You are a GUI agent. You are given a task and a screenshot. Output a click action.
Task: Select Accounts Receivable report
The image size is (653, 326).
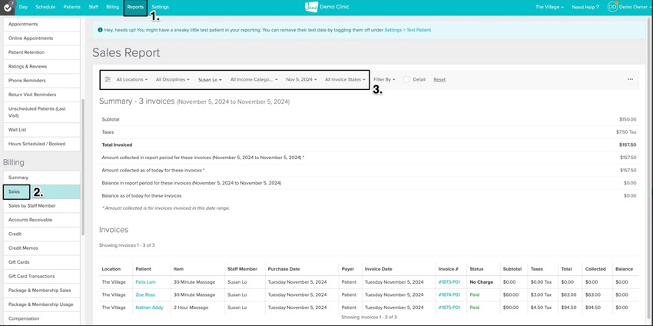tap(41, 220)
